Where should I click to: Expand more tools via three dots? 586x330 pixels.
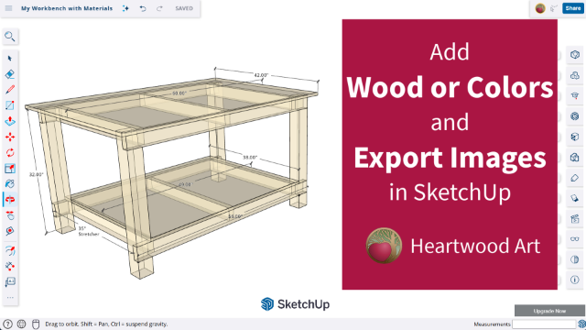[x=10, y=298]
